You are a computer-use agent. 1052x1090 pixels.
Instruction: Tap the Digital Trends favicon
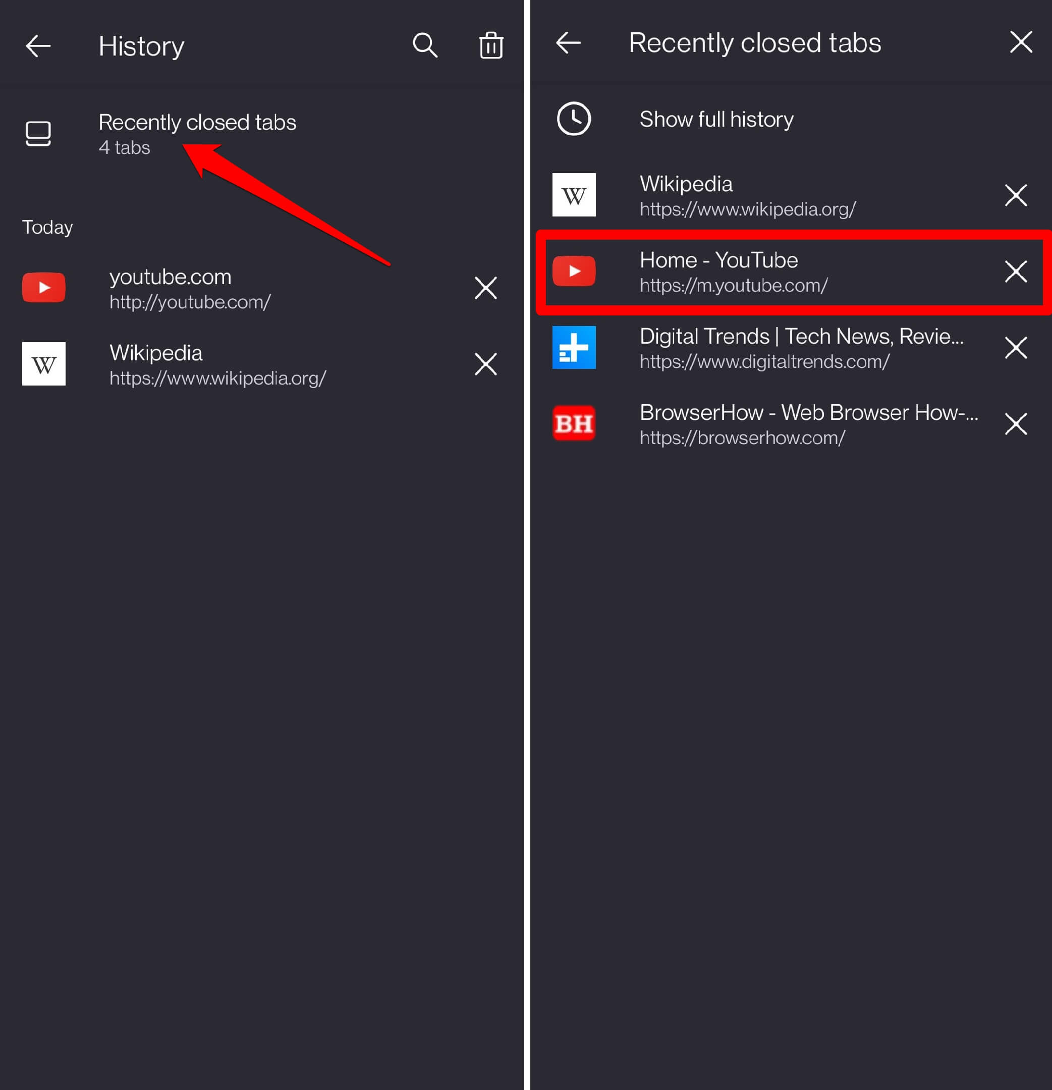click(574, 347)
